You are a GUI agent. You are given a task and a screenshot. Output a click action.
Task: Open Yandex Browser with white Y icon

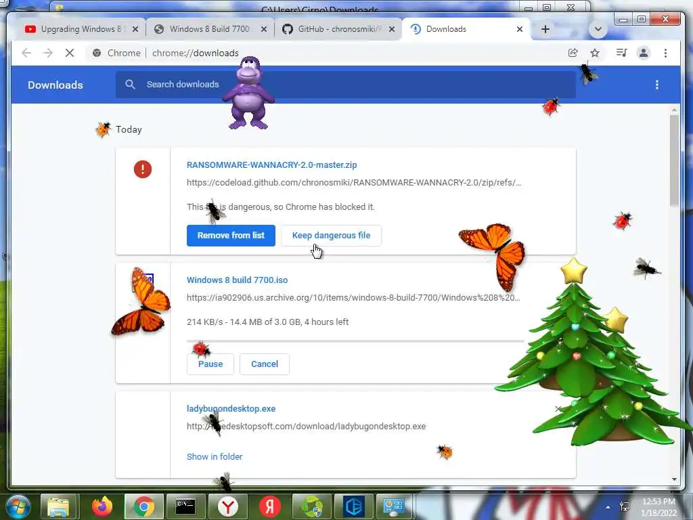pyautogui.click(x=227, y=506)
